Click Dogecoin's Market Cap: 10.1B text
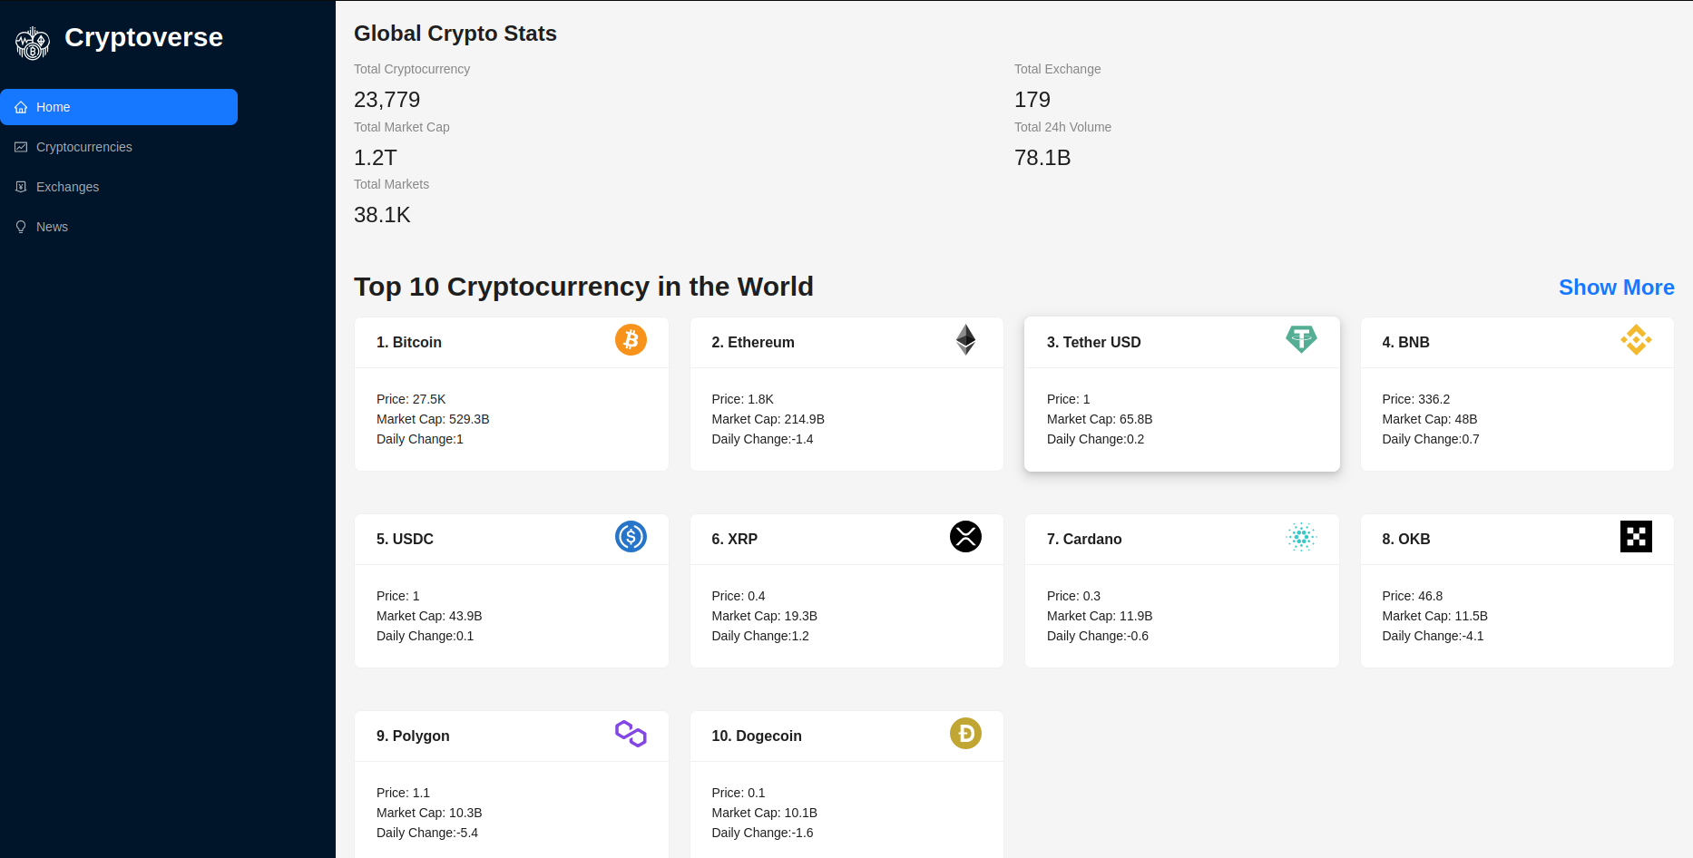Screen dimensions: 1693x858 (x=764, y=813)
